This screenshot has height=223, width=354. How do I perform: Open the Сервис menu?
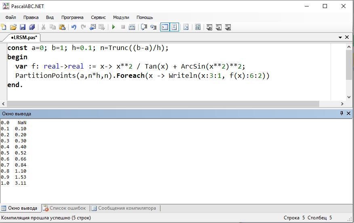(x=98, y=17)
